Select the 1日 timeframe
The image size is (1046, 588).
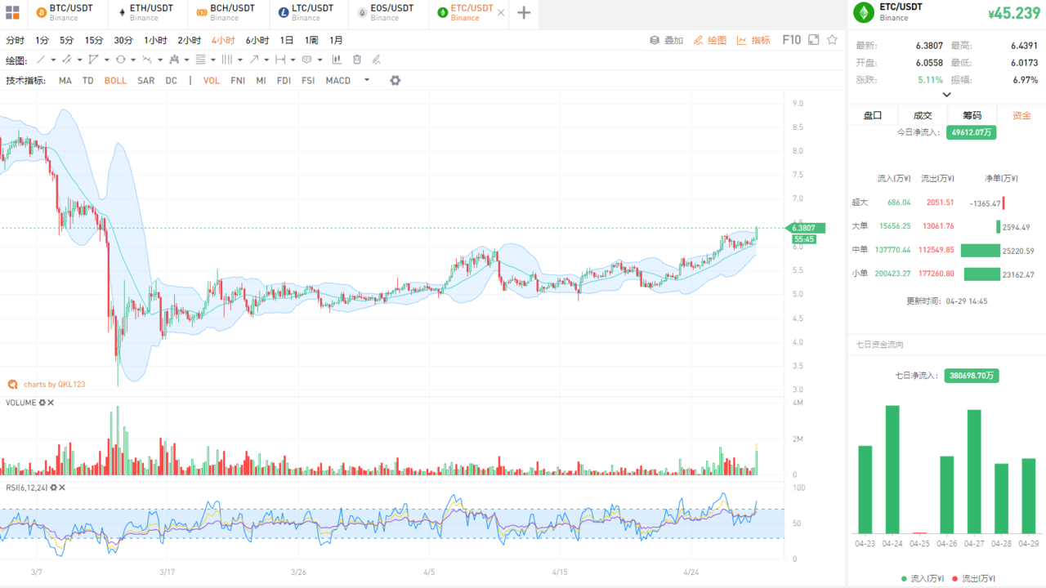(x=287, y=40)
